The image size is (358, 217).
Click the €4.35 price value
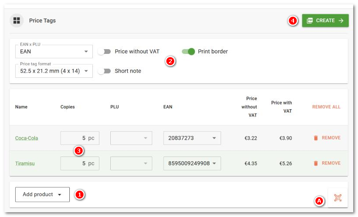(x=251, y=164)
